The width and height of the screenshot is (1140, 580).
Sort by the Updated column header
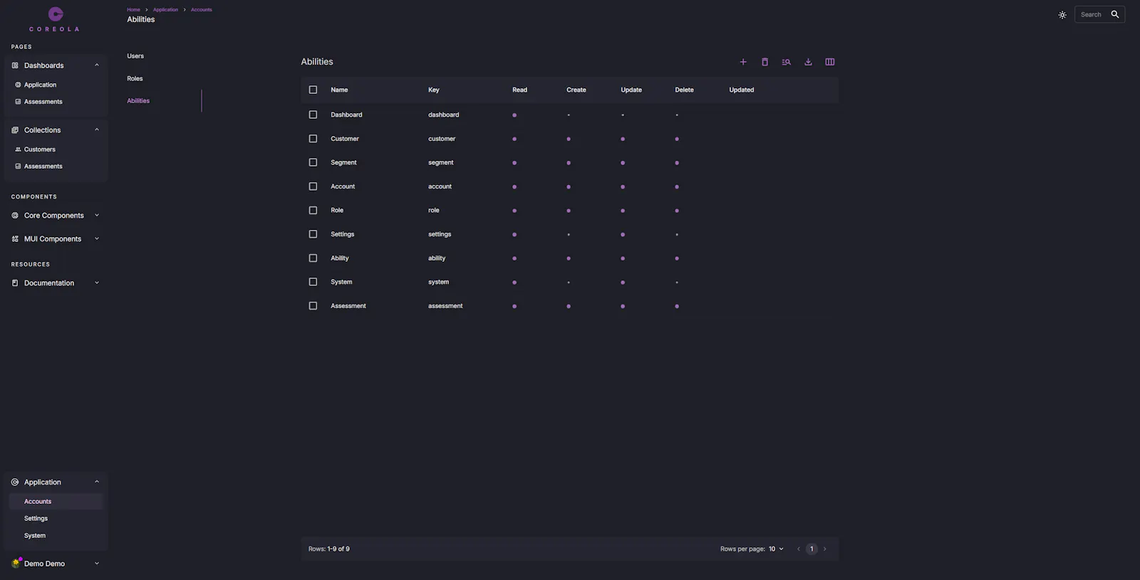[x=742, y=90]
